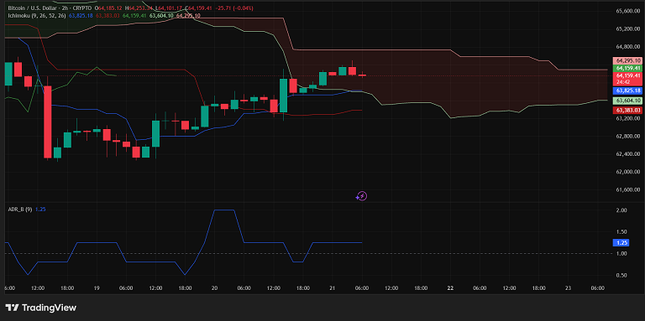Click the 65,600.00 price axis label
The height and width of the screenshot is (321, 645).
[x=627, y=11]
